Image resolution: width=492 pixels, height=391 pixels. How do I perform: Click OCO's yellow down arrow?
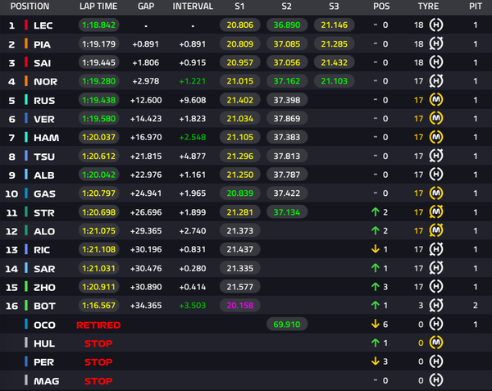click(x=376, y=325)
